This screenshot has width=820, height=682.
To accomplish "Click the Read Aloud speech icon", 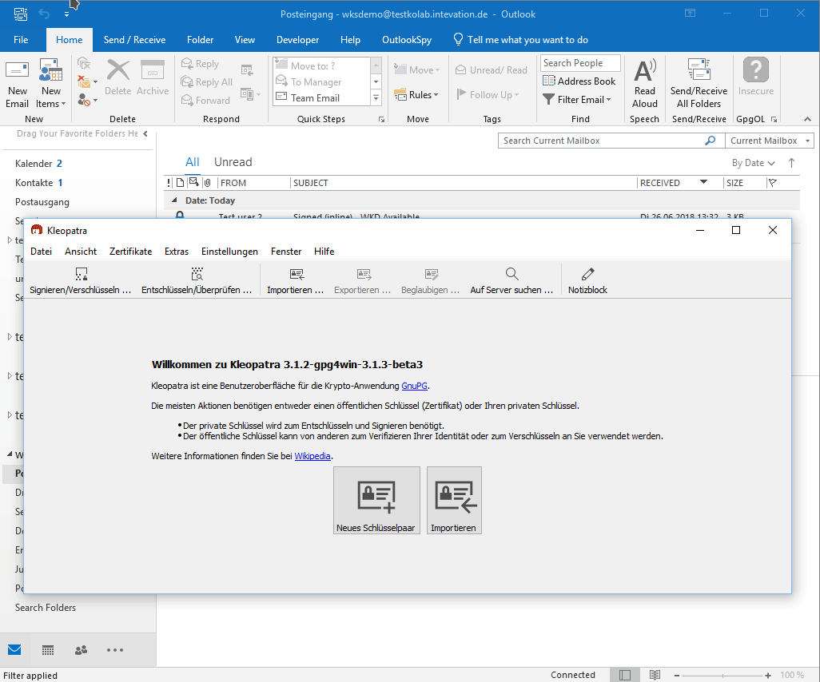I will [x=645, y=84].
